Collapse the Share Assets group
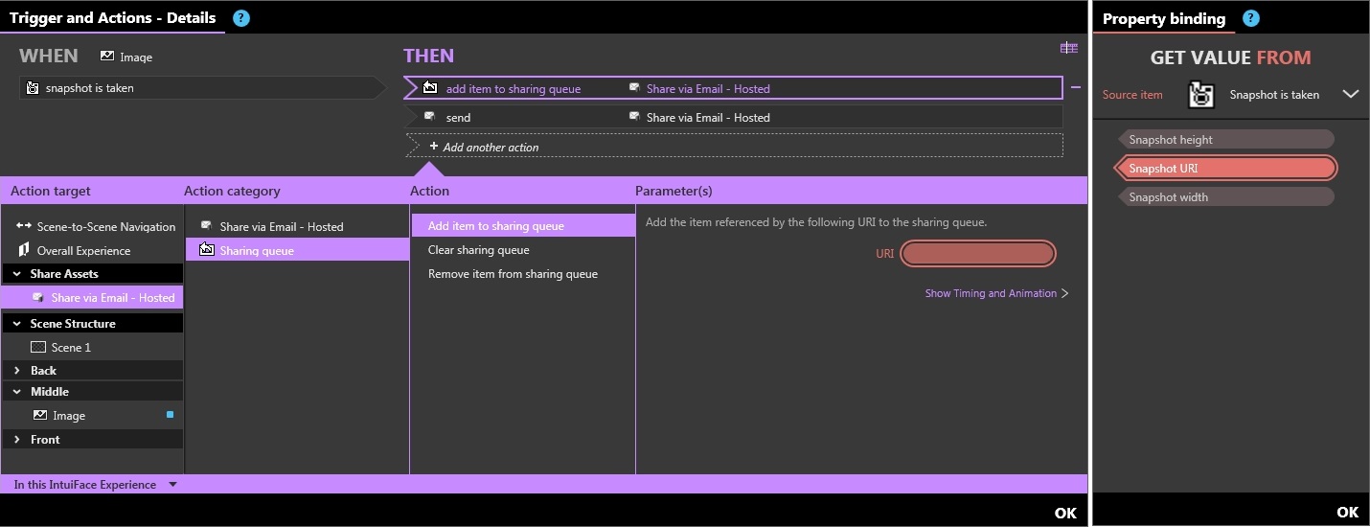Viewport: 1370px width, 527px height. click(17, 274)
